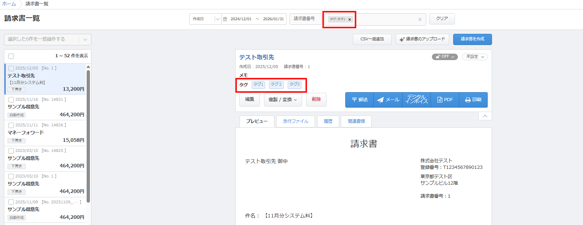This screenshot has width=583, height=225.
Task: Click the 郵送 mail delivery button
Action: click(359, 100)
